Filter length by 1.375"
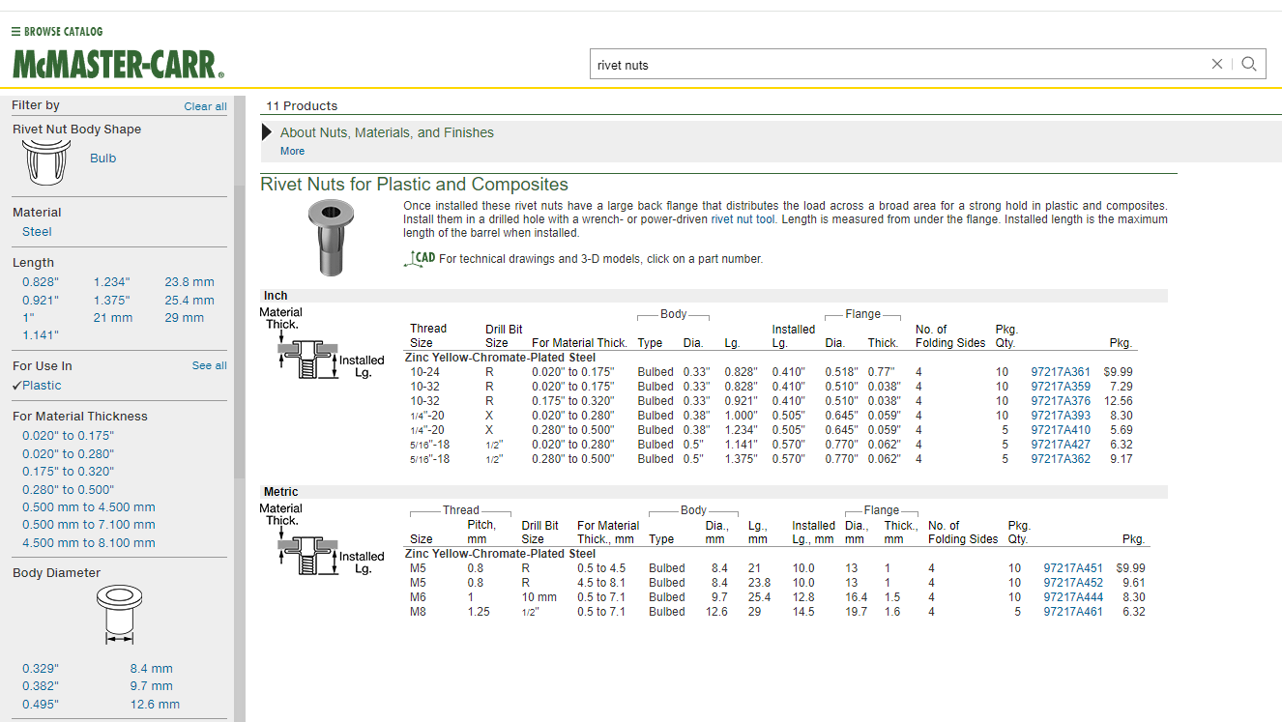 point(111,300)
